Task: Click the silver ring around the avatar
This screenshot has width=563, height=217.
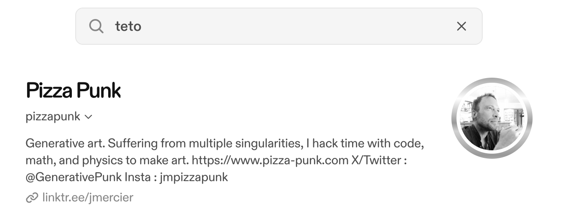Action: point(492,82)
